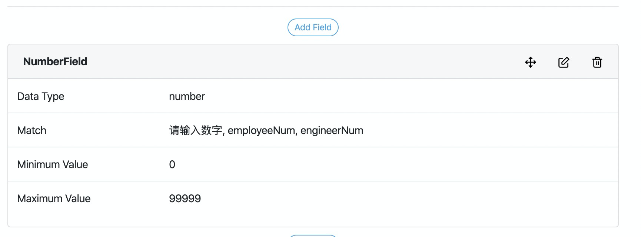Image resolution: width=641 pixels, height=237 pixels.
Task: Delete NumberField using the trash icon
Action: [597, 62]
